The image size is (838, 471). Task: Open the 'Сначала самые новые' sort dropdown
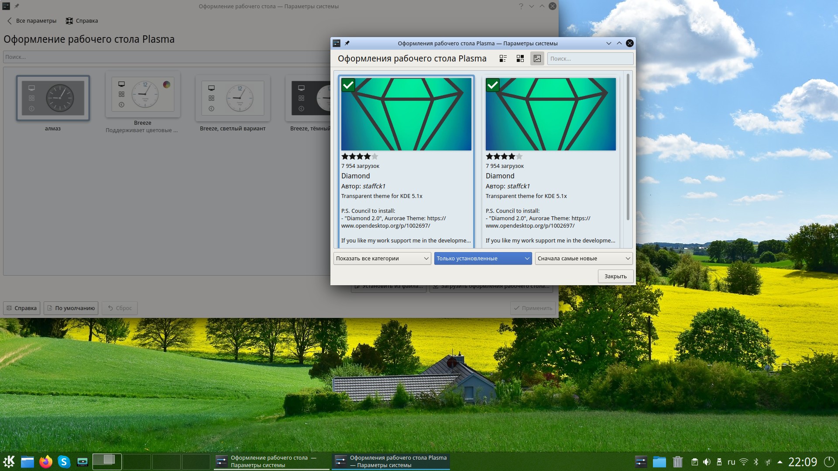pyautogui.click(x=584, y=259)
